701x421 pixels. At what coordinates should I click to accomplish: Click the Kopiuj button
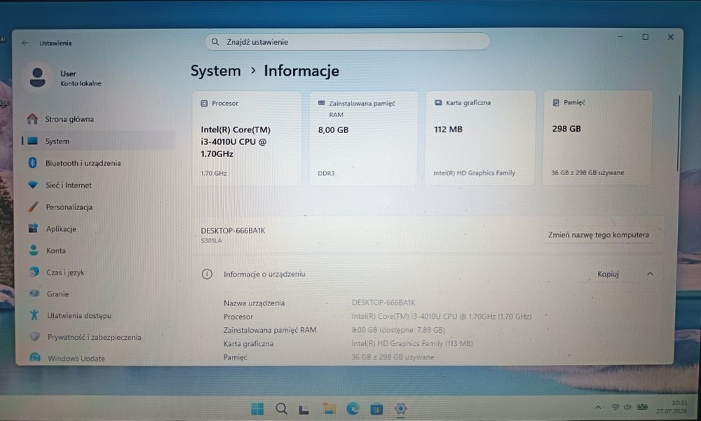coord(608,274)
